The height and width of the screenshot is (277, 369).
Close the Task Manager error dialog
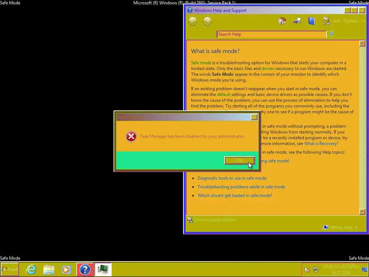point(254,117)
